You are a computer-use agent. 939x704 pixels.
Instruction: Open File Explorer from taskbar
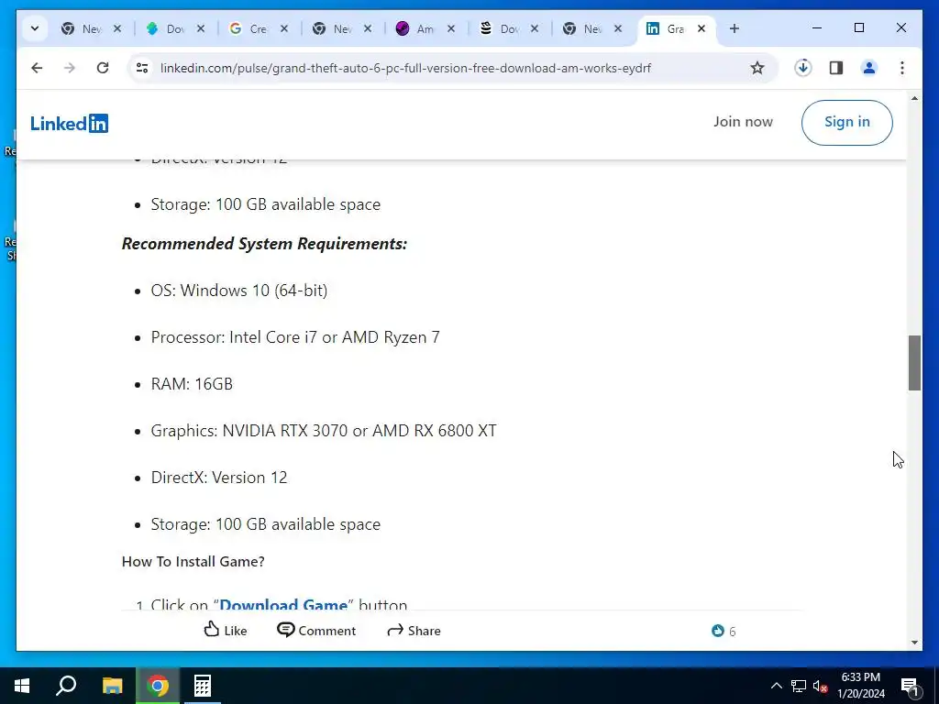coord(112,686)
